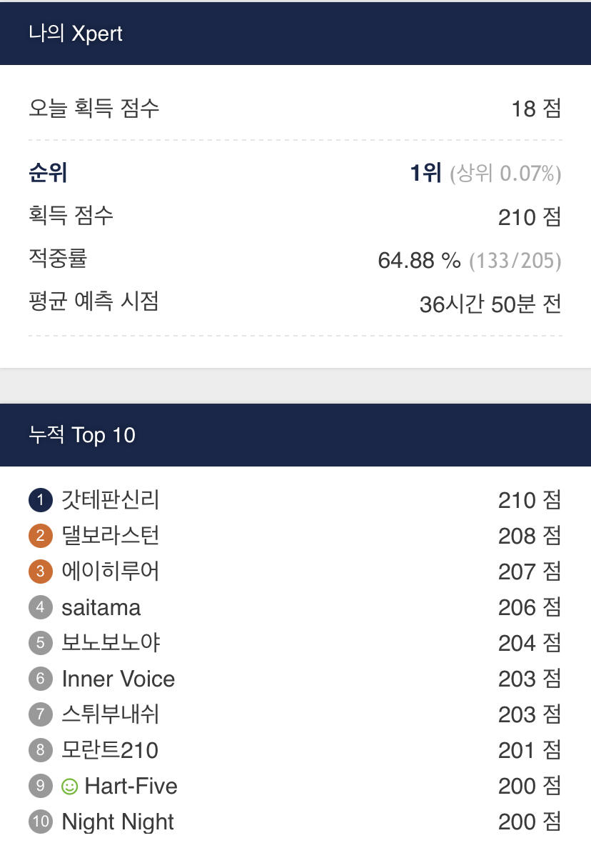
Task: Open user 댈보라스턴 in ranking
Action: click(x=111, y=536)
